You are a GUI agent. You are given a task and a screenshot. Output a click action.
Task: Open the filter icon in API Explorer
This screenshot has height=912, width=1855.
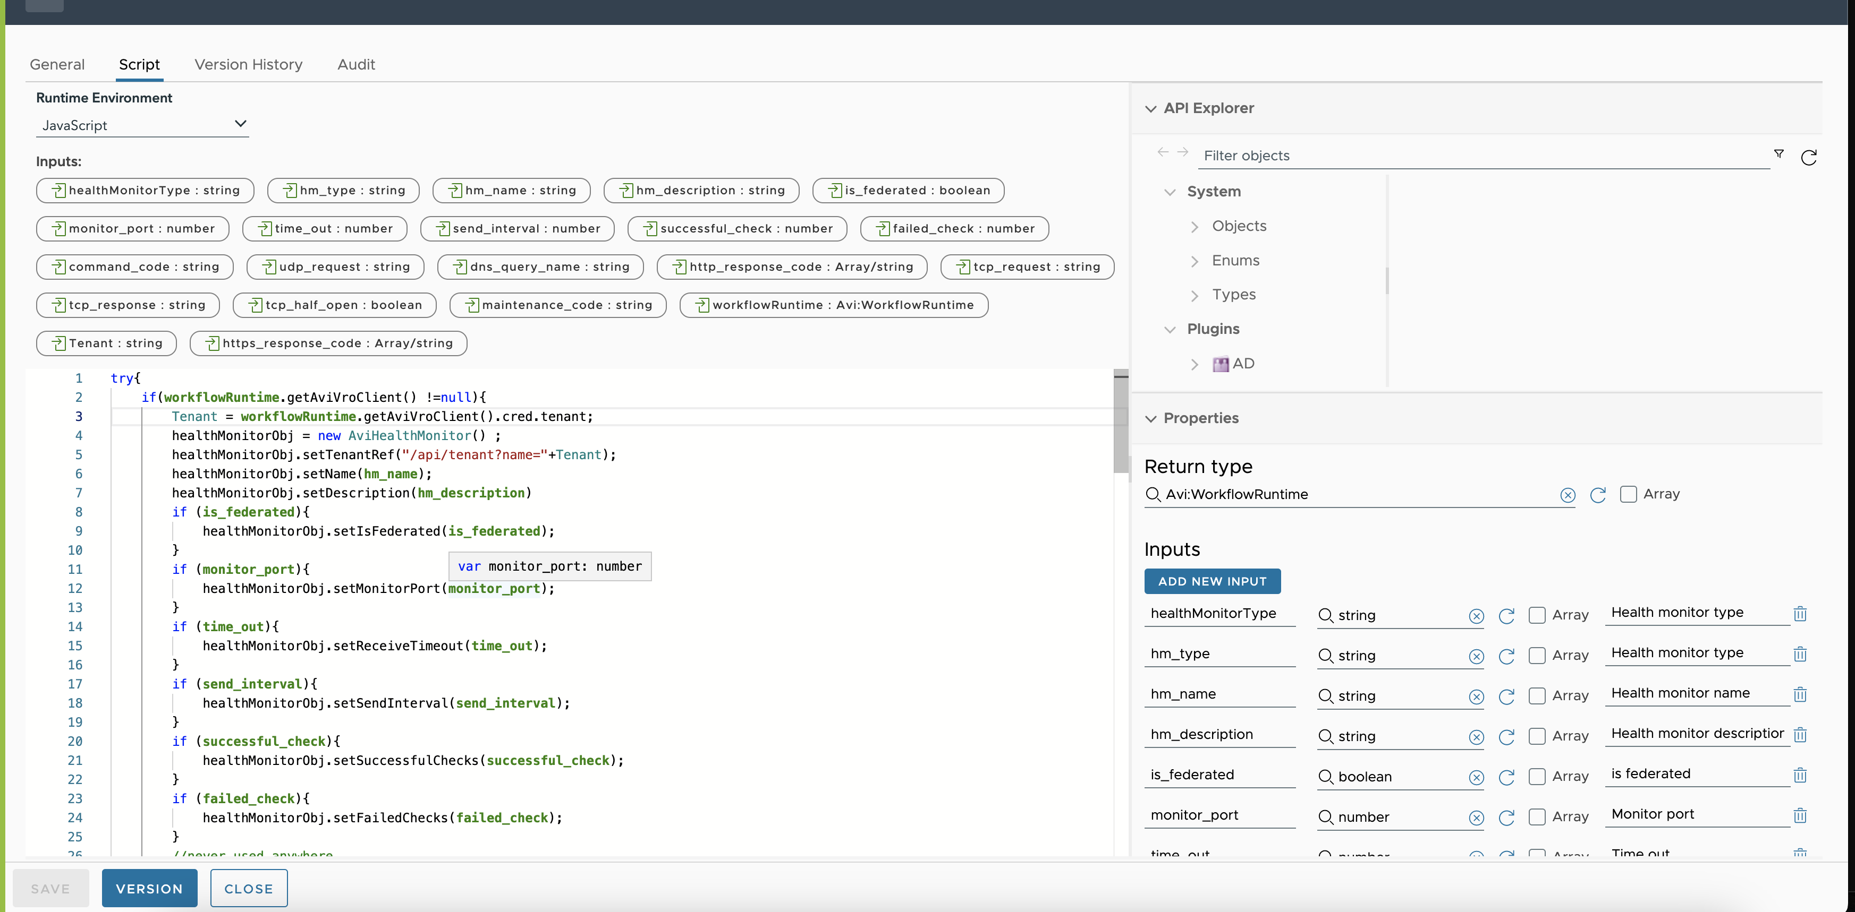click(x=1780, y=154)
